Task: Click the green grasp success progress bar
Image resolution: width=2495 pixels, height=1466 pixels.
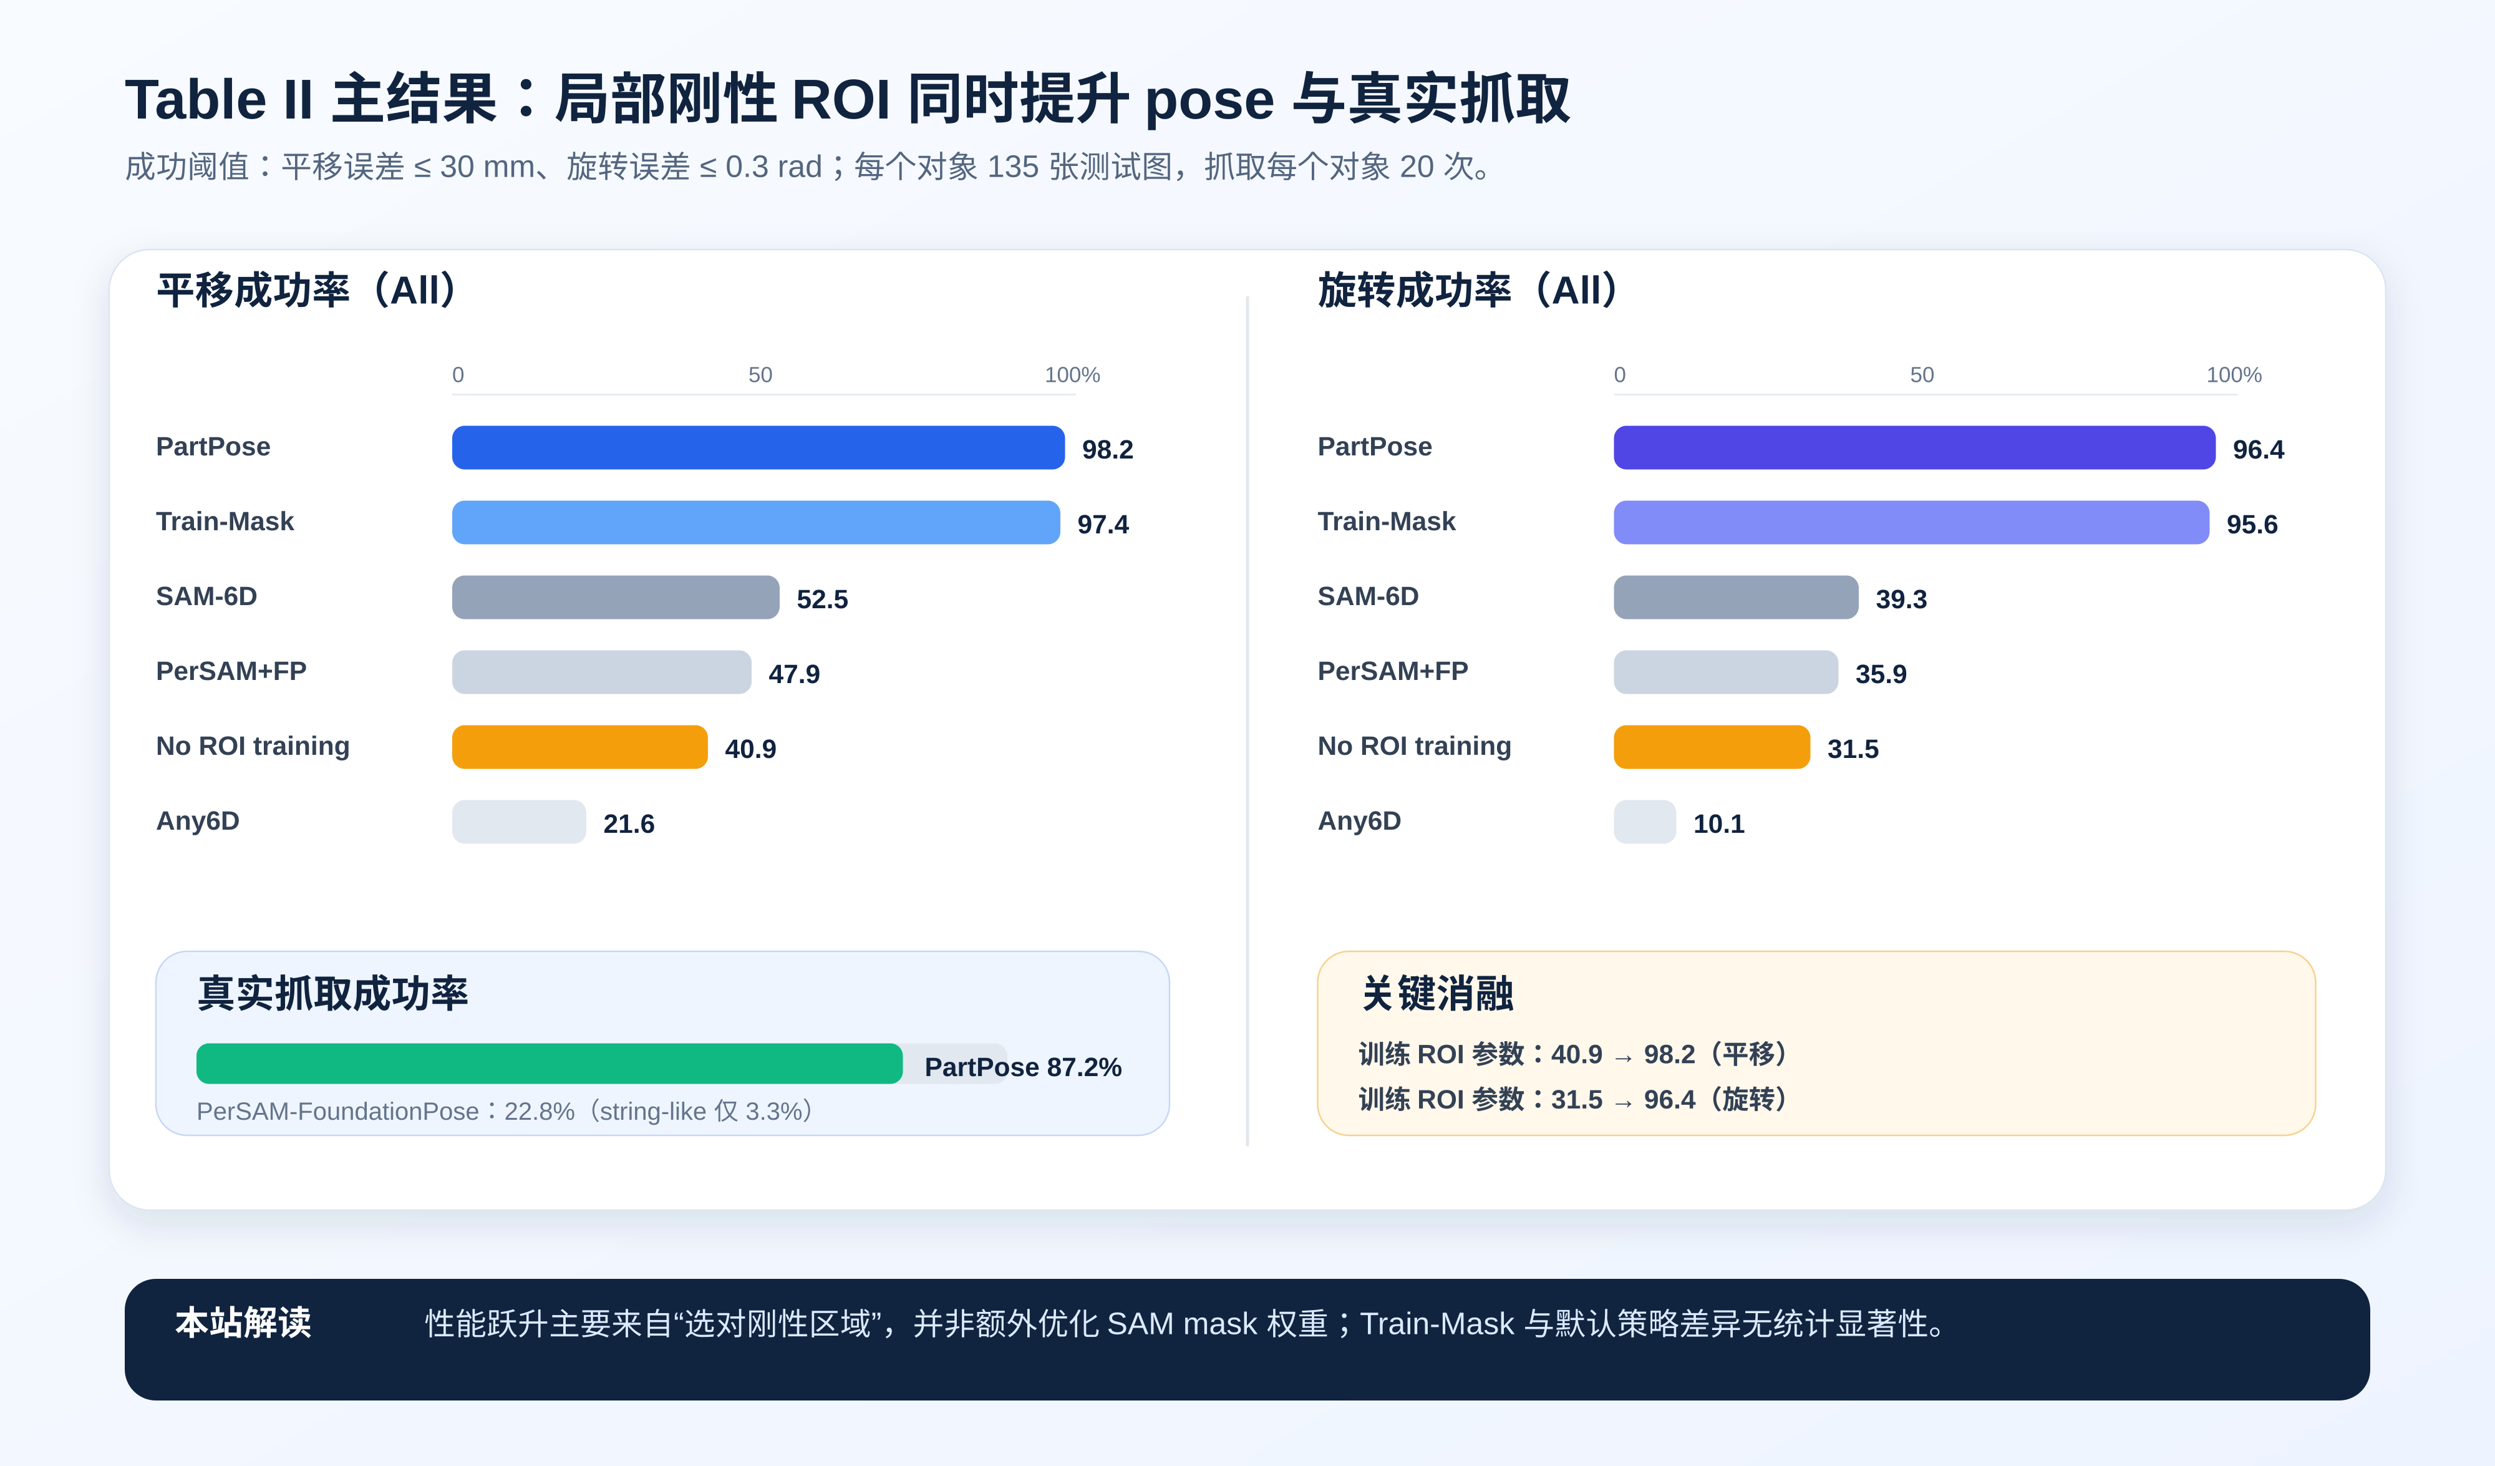Action: point(550,1064)
